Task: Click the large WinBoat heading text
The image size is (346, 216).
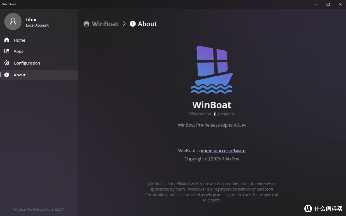Action: [x=212, y=105]
